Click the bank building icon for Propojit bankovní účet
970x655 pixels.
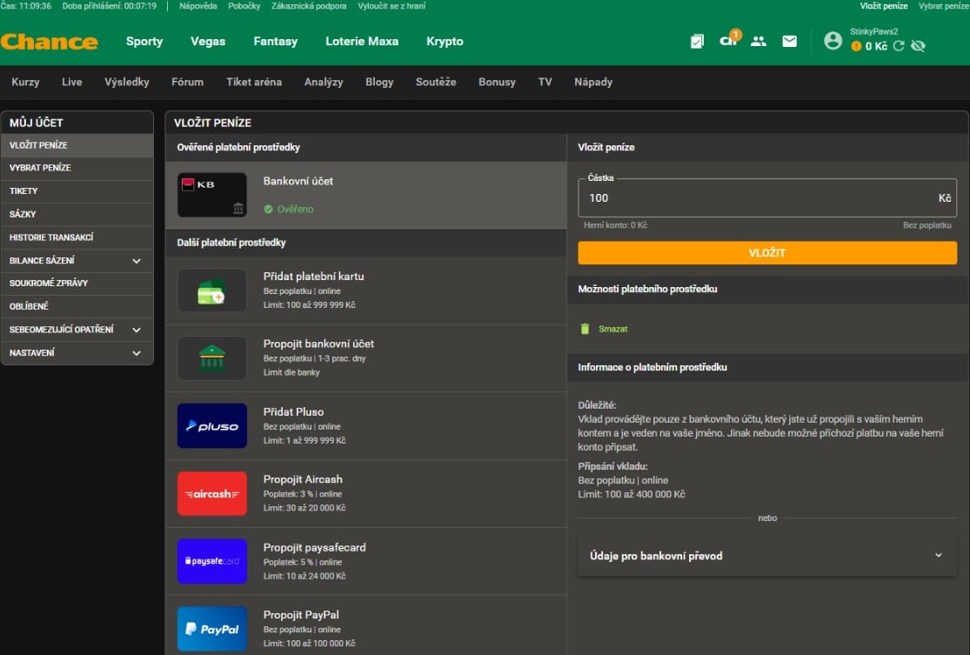coord(212,358)
